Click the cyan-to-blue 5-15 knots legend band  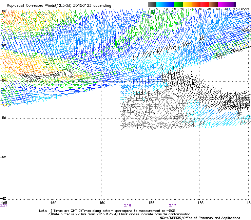pos(165,4)
